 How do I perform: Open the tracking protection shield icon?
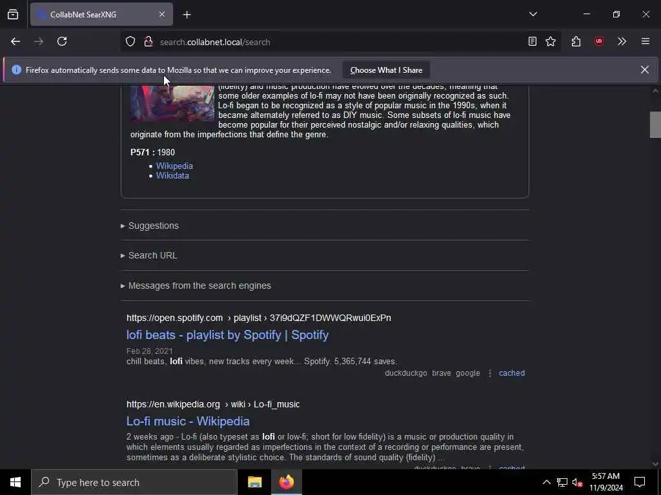pos(130,42)
